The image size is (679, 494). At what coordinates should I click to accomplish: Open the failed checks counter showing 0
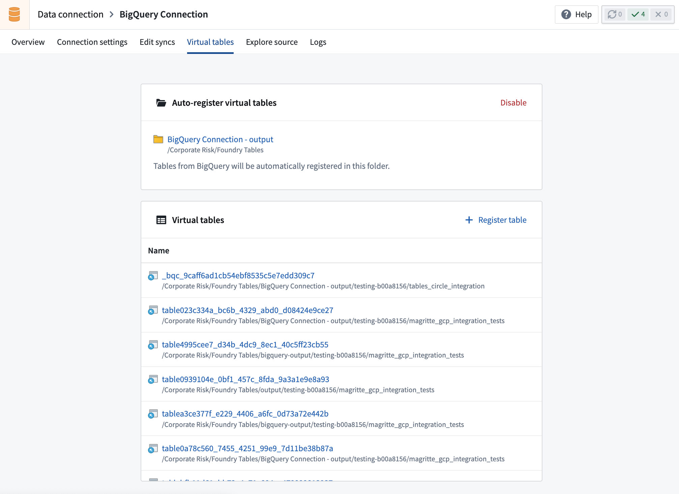(x=661, y=14)
